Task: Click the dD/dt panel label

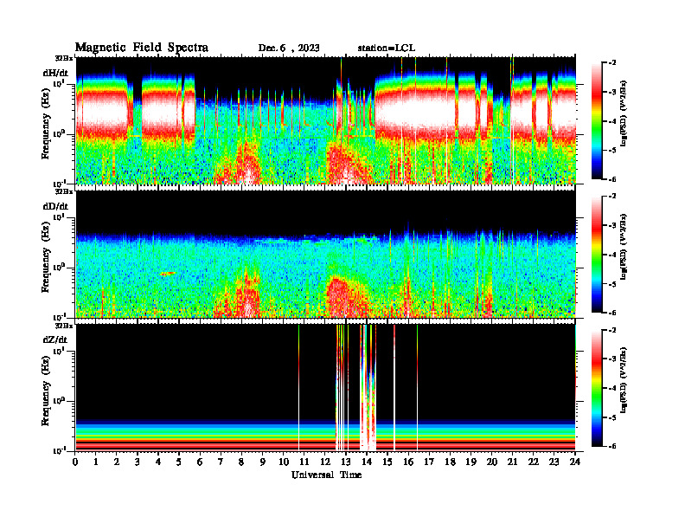Action: (x=55, y=206)
